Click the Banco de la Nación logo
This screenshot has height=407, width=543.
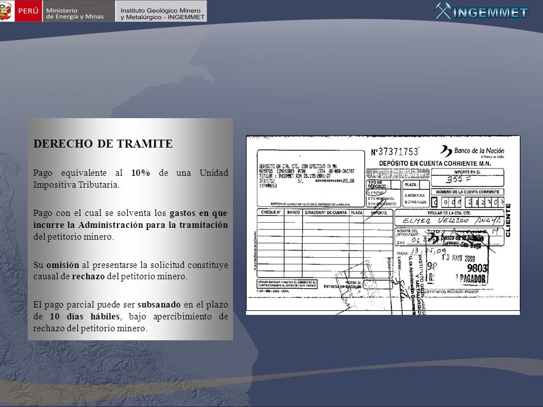[x=472, y=151]
